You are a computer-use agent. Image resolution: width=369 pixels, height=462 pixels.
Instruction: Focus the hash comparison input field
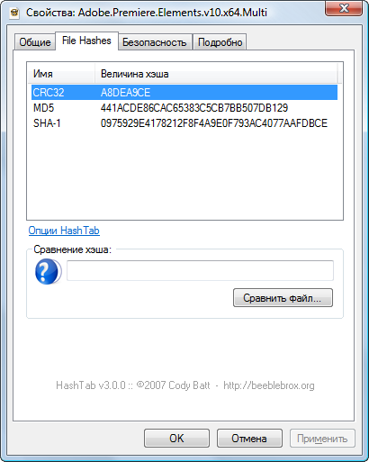click(200, 270)
